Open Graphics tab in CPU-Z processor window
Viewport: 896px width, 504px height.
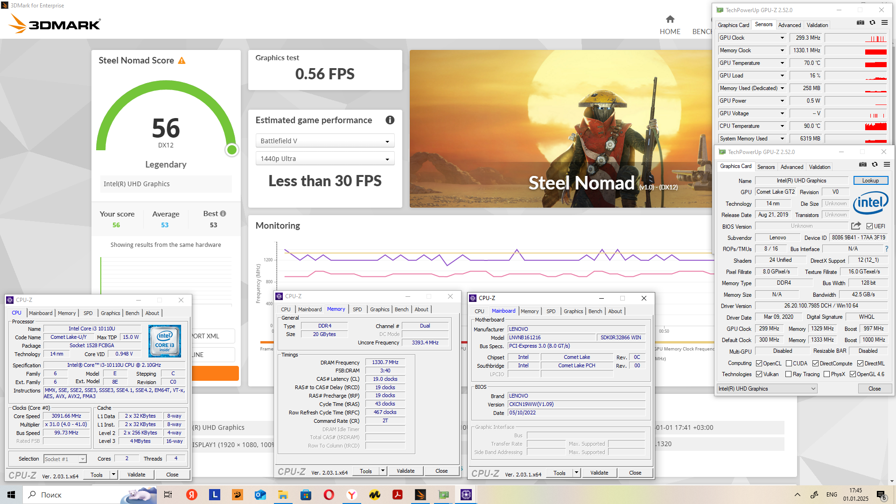pyautogui.click(x=111, y=313)
